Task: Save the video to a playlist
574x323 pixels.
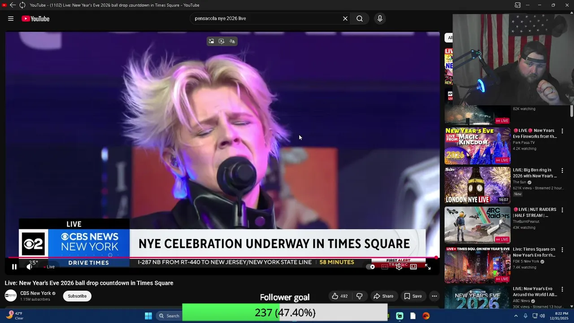Action: pyautogui.click(x=413, y=296)
